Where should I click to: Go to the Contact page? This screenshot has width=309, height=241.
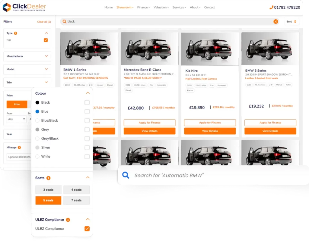click(209, 7)
